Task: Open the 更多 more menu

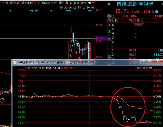Action: (x=84, y=3)
